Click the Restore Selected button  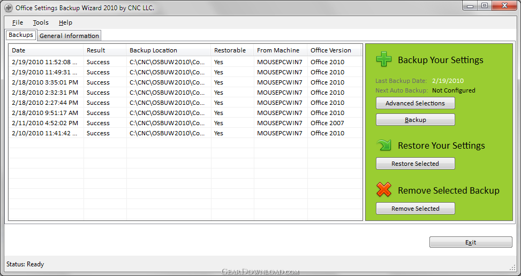[x=416, y=164]
